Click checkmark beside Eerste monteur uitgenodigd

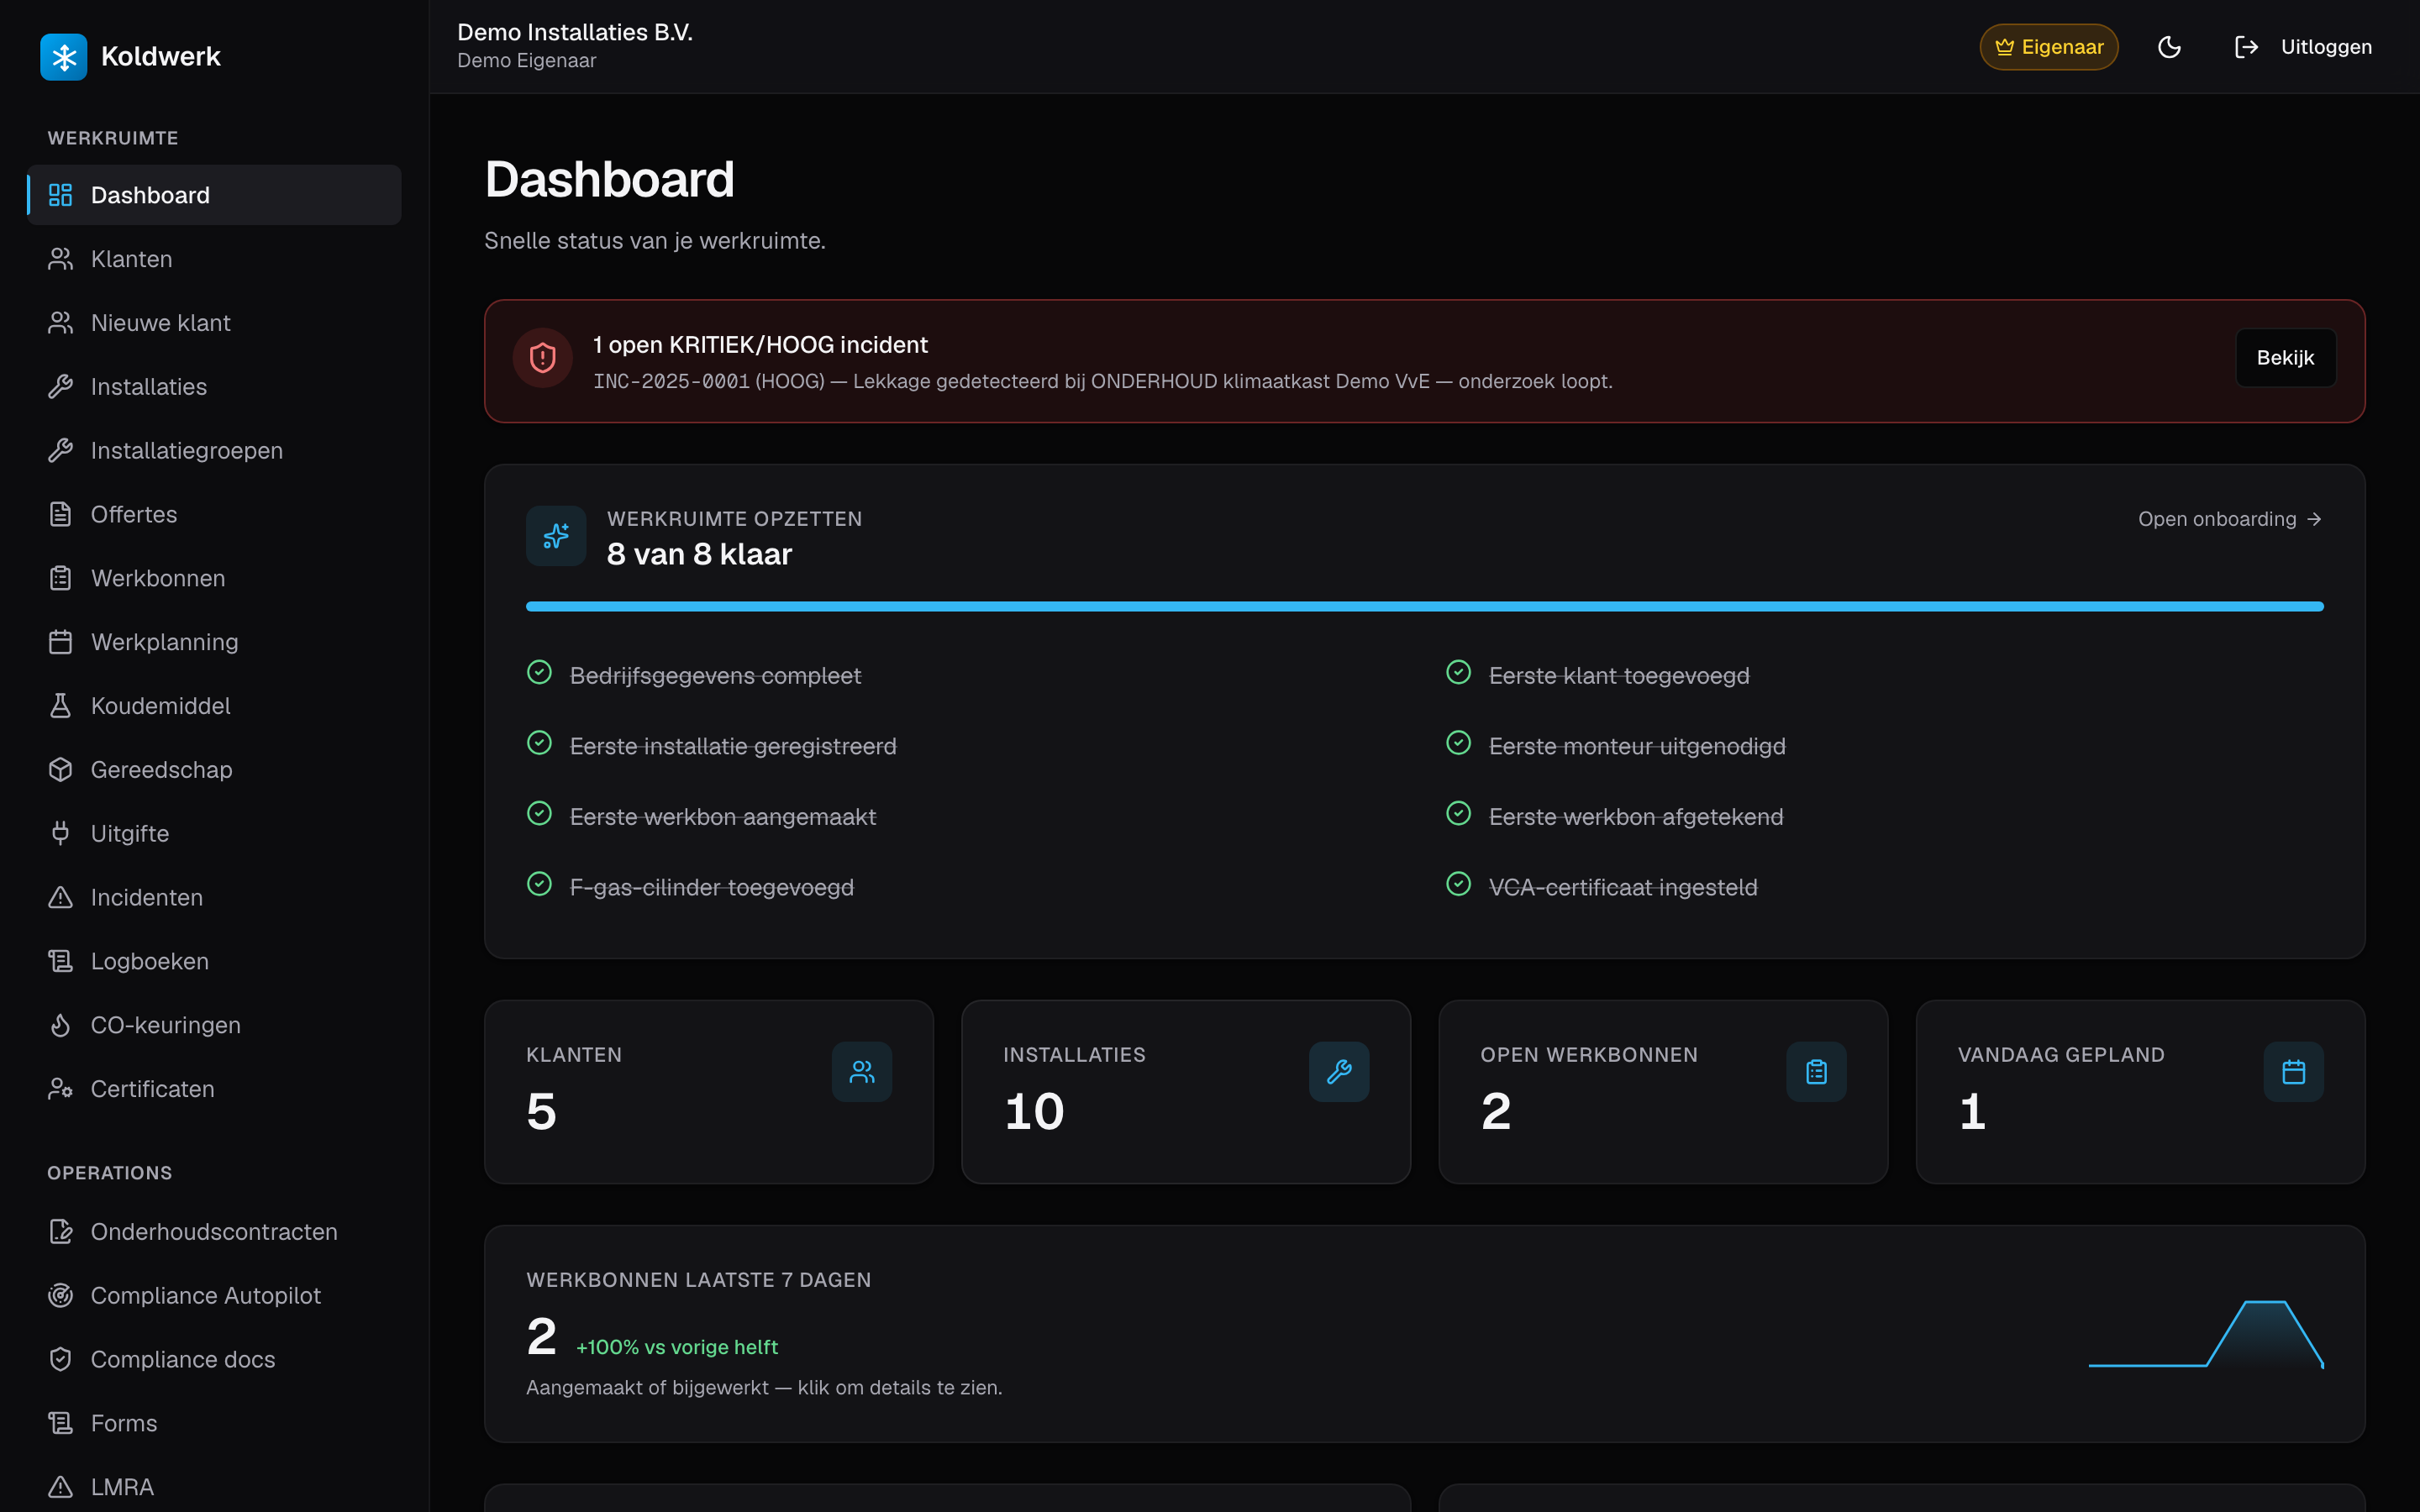pyautogui.click(x=1459, y=743)
